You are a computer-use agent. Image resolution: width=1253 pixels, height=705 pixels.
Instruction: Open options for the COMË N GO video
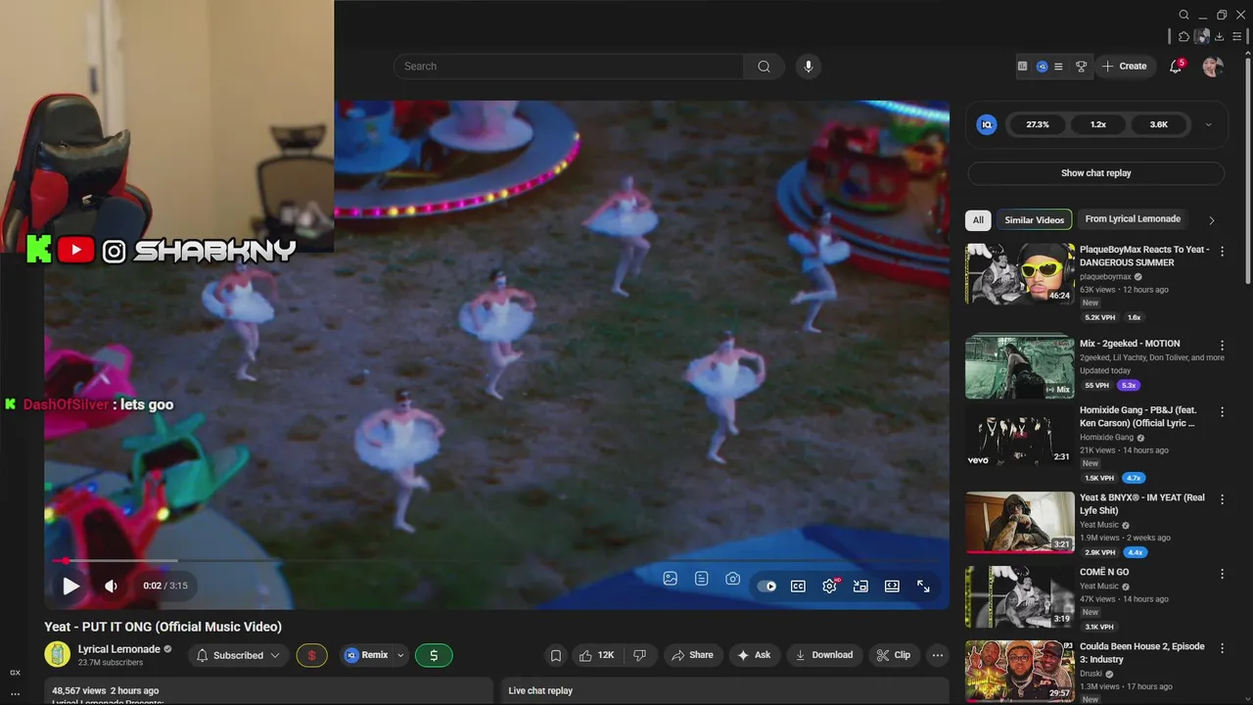coord(1222,574)
